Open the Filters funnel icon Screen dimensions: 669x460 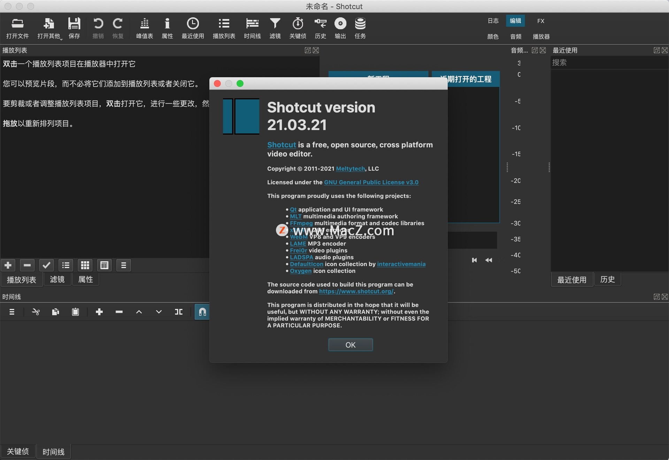click(275, 28)
